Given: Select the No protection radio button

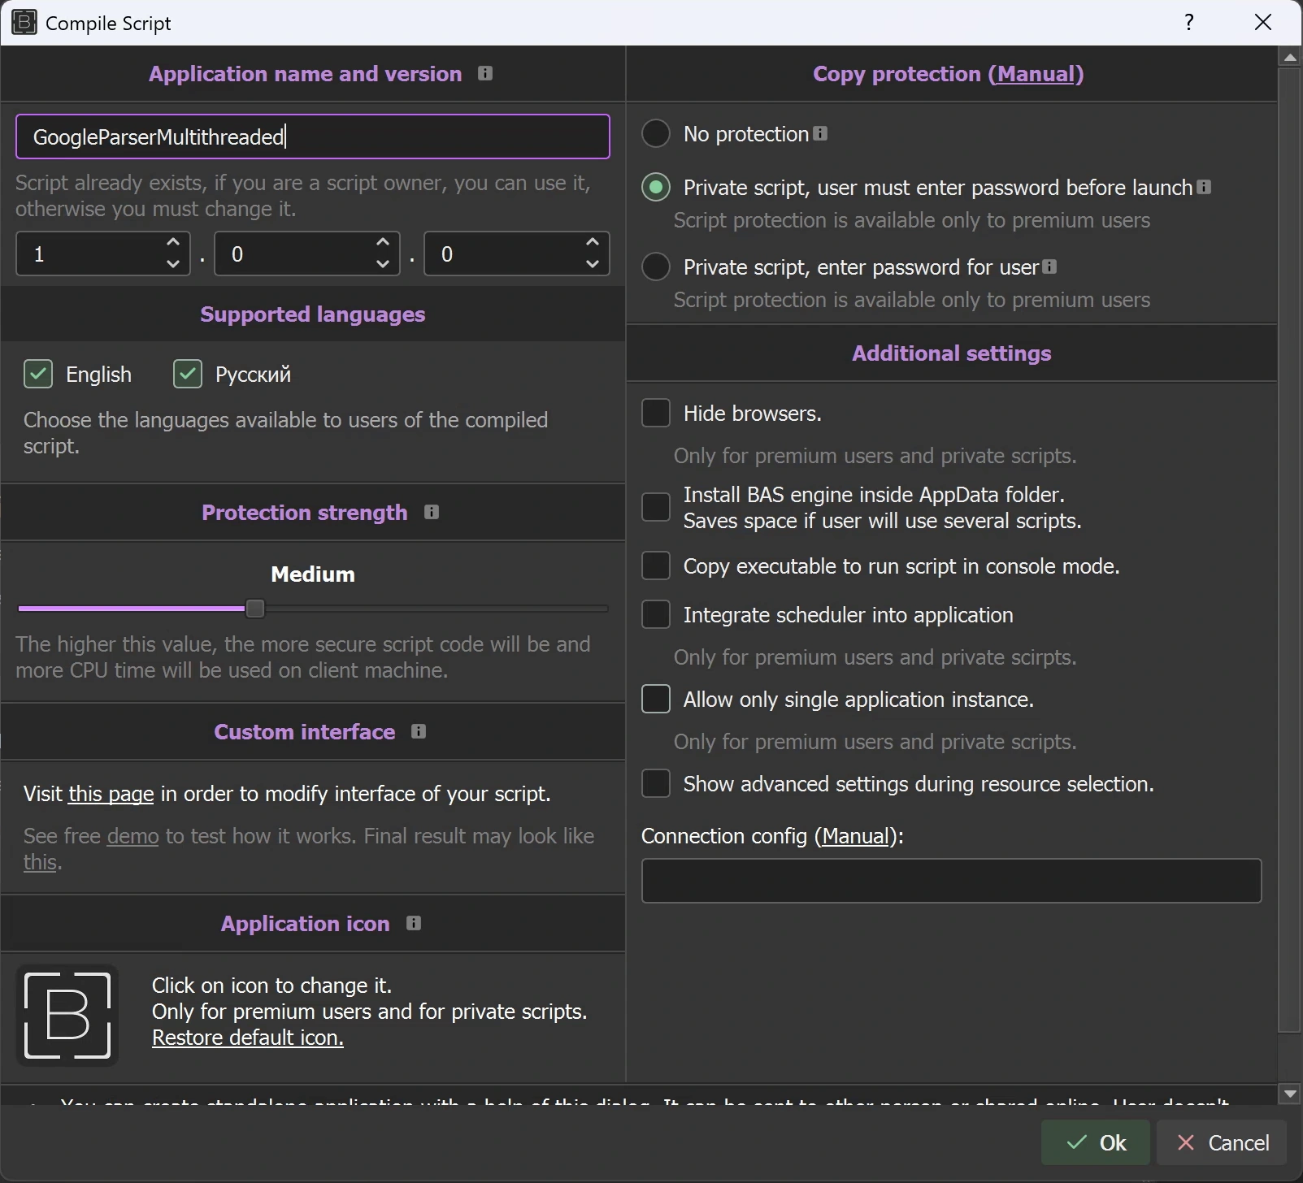Looking at the screenshot, I should [x=656, y=133].
